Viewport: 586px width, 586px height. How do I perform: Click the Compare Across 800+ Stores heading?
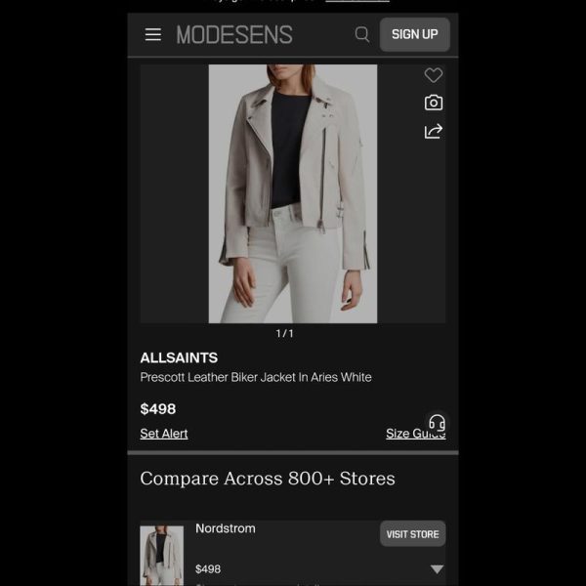click(x=268, y=479)
